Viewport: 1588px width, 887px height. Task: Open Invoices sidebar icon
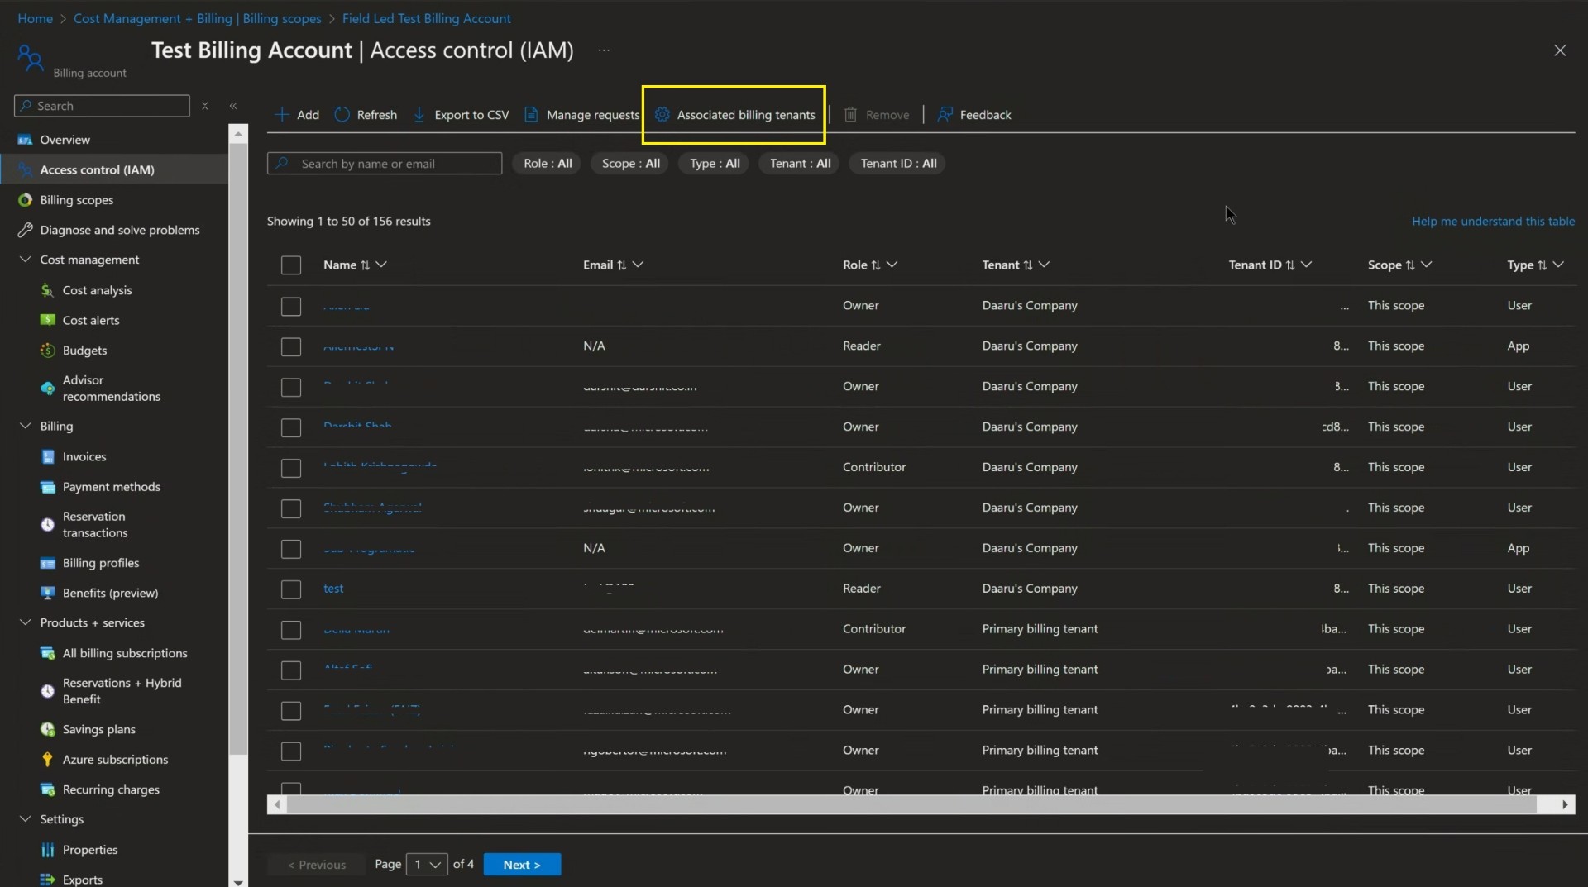(x=48, y=456)
